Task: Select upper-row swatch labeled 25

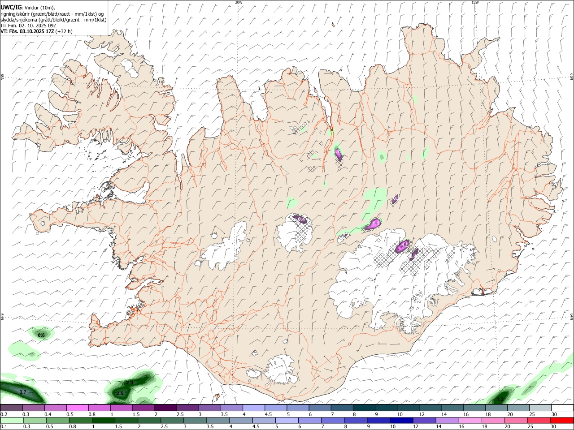Action: [x=539, y=408]
